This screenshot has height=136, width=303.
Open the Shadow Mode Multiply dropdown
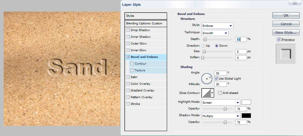[221, 116]
